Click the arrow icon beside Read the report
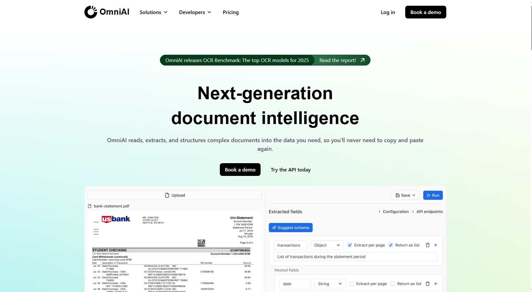 363,60
